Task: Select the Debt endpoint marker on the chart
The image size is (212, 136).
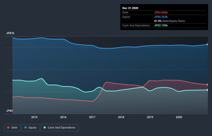Action: pos(208,85)
